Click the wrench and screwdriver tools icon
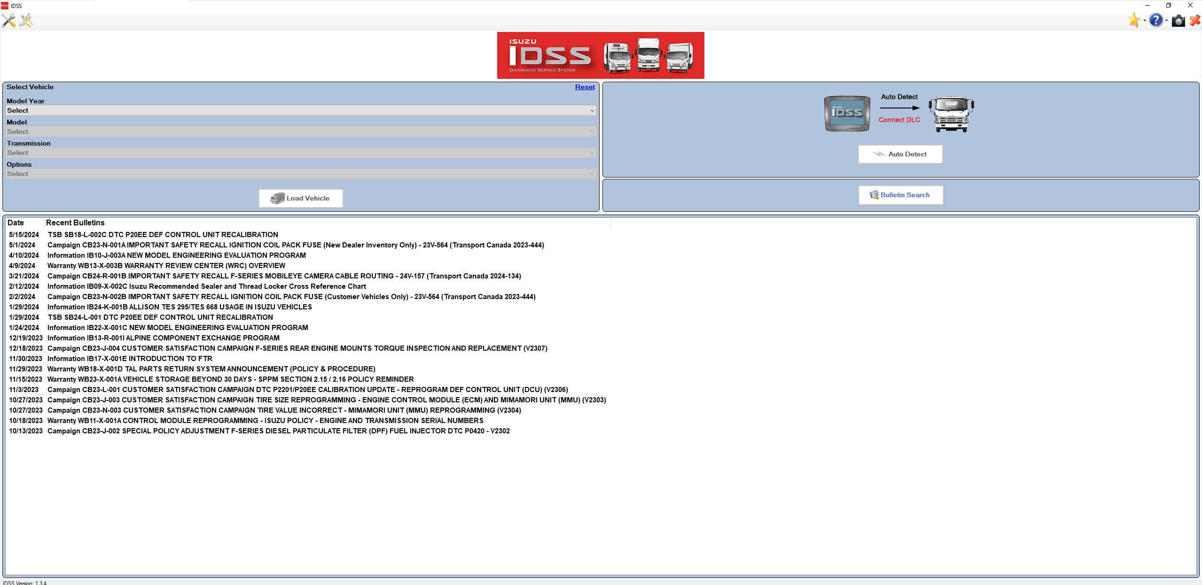 8,21
